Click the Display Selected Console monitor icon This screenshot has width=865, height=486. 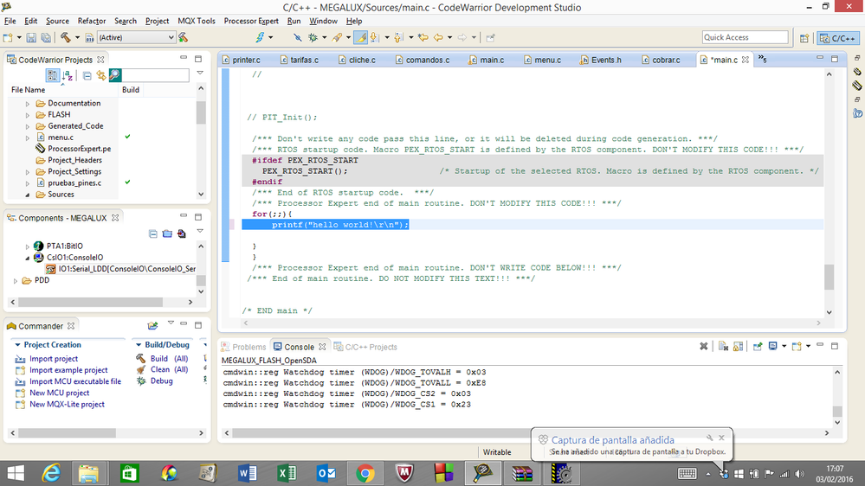(x=773, y=346)
